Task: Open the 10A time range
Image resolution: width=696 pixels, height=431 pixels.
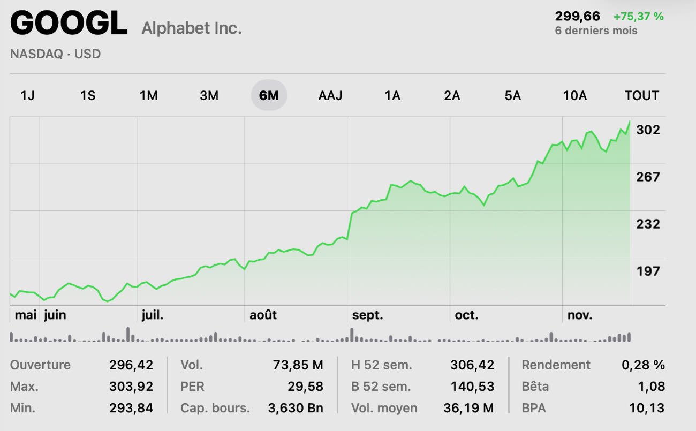Action: pos(574,96)
